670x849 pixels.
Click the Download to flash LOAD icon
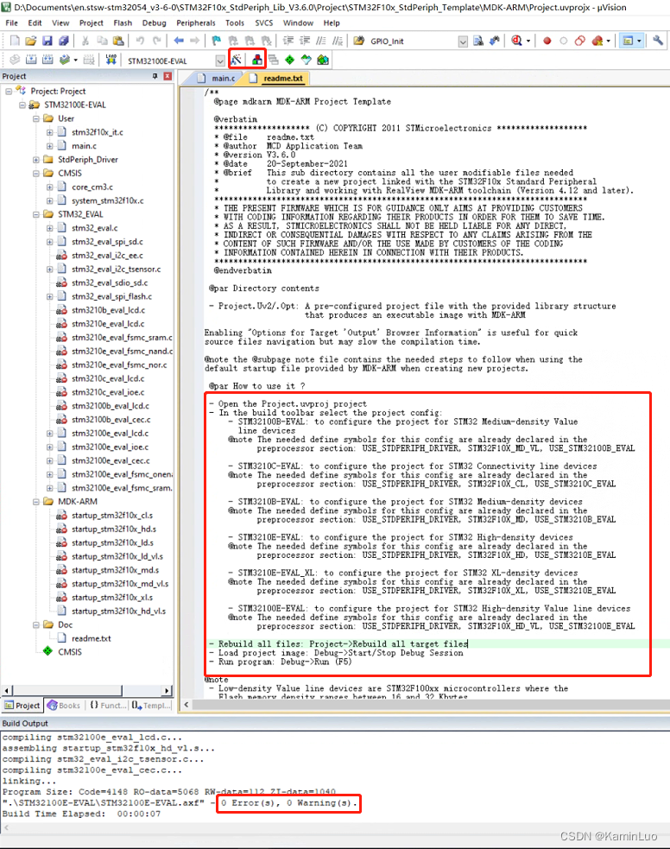111,60
